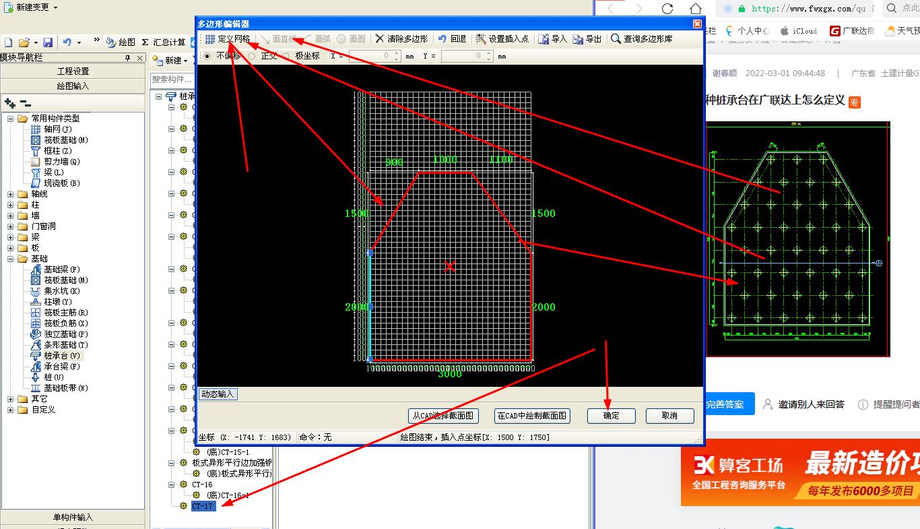This screenshot has height=529, width=920.
Task: Collapse the 基础 folder
Action: [x=11, y=259]
